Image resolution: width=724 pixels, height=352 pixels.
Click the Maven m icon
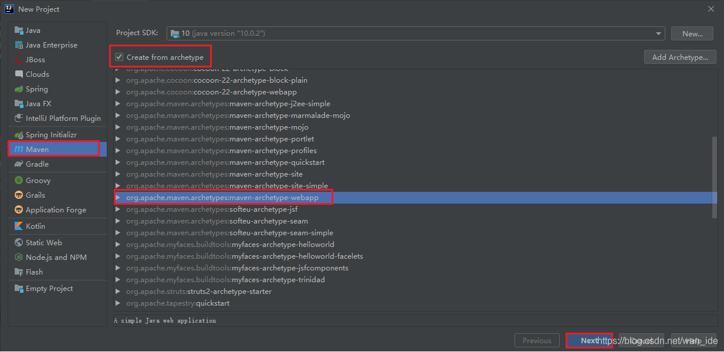point(19,150)
